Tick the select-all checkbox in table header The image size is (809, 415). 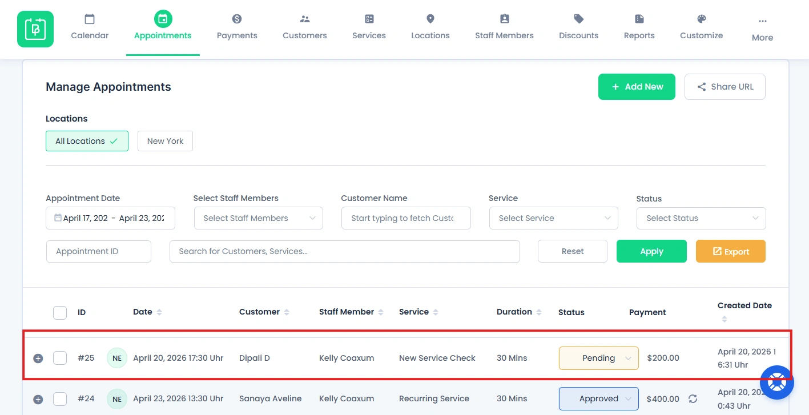pos(60,313)
